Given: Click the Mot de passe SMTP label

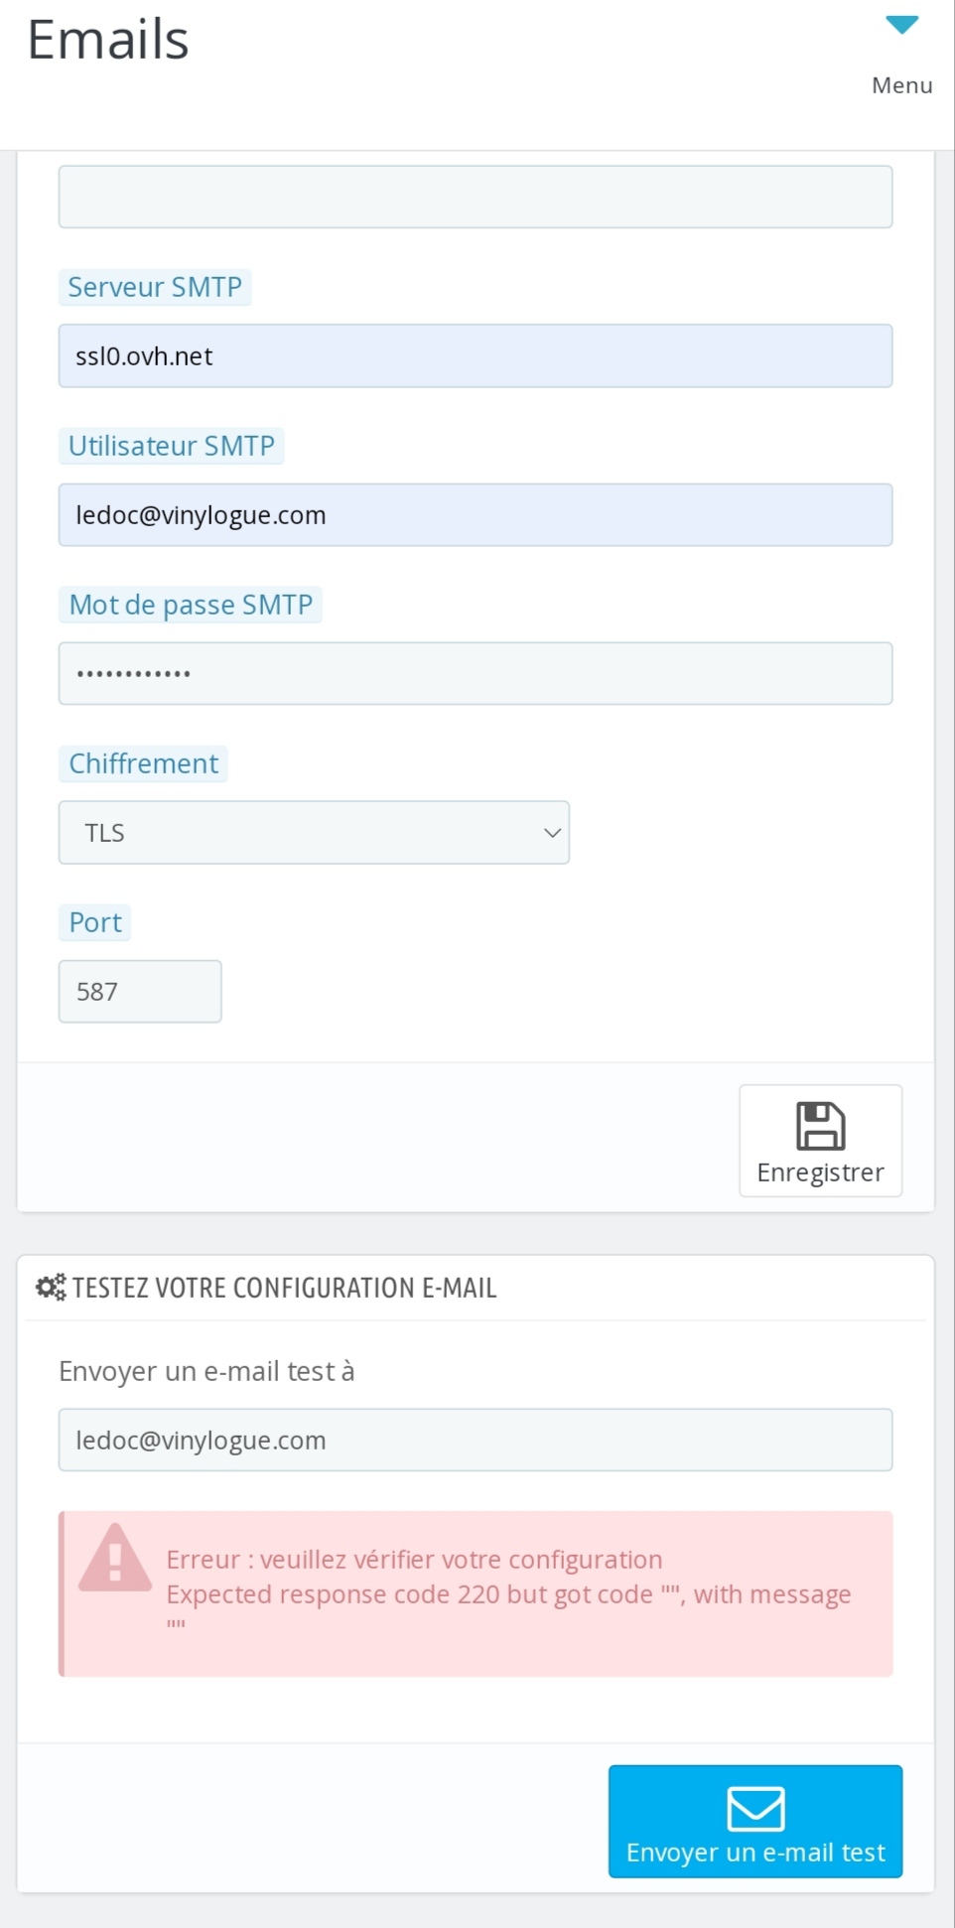Looking at the screenshot, I should click(191, 605).
